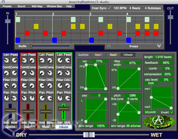Click QuikKick channel Len knob
Viewport: 178px width, 139px height.
point(6,60)
